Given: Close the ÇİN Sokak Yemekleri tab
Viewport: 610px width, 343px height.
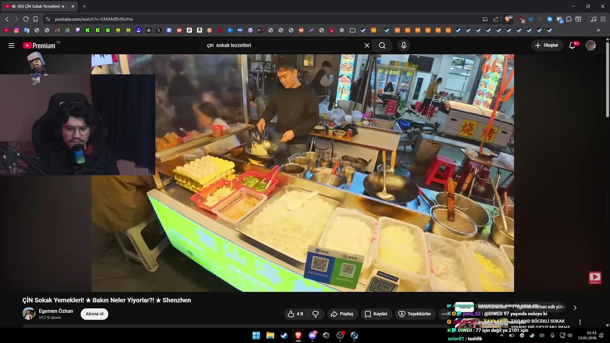Looking at the screenshot, I should point(72,6).
